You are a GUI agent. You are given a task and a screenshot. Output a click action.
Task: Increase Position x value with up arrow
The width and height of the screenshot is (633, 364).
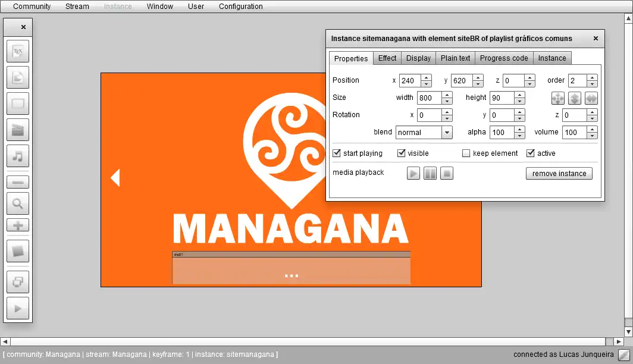(427, 77)
